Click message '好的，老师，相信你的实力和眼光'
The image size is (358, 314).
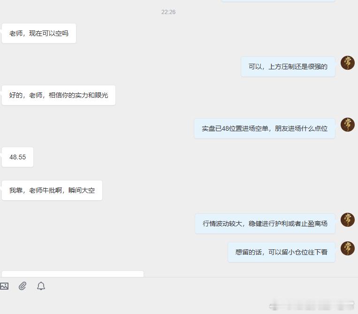59,95
